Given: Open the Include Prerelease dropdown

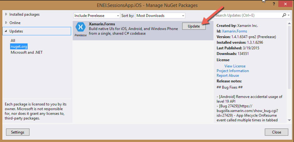Looking at the screenshot, I should click(x=97, y=16).
